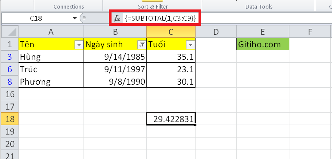Select row 1 header
This screenshot has width=332, height=159.
[10, 44]
